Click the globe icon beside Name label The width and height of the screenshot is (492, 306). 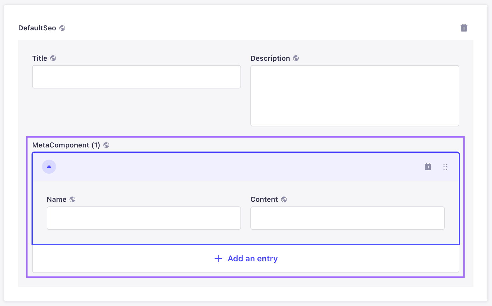pos(72,199)
